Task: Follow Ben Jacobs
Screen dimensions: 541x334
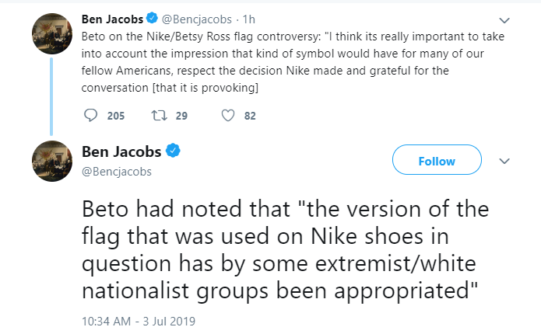Action: (x=436, y=162)
